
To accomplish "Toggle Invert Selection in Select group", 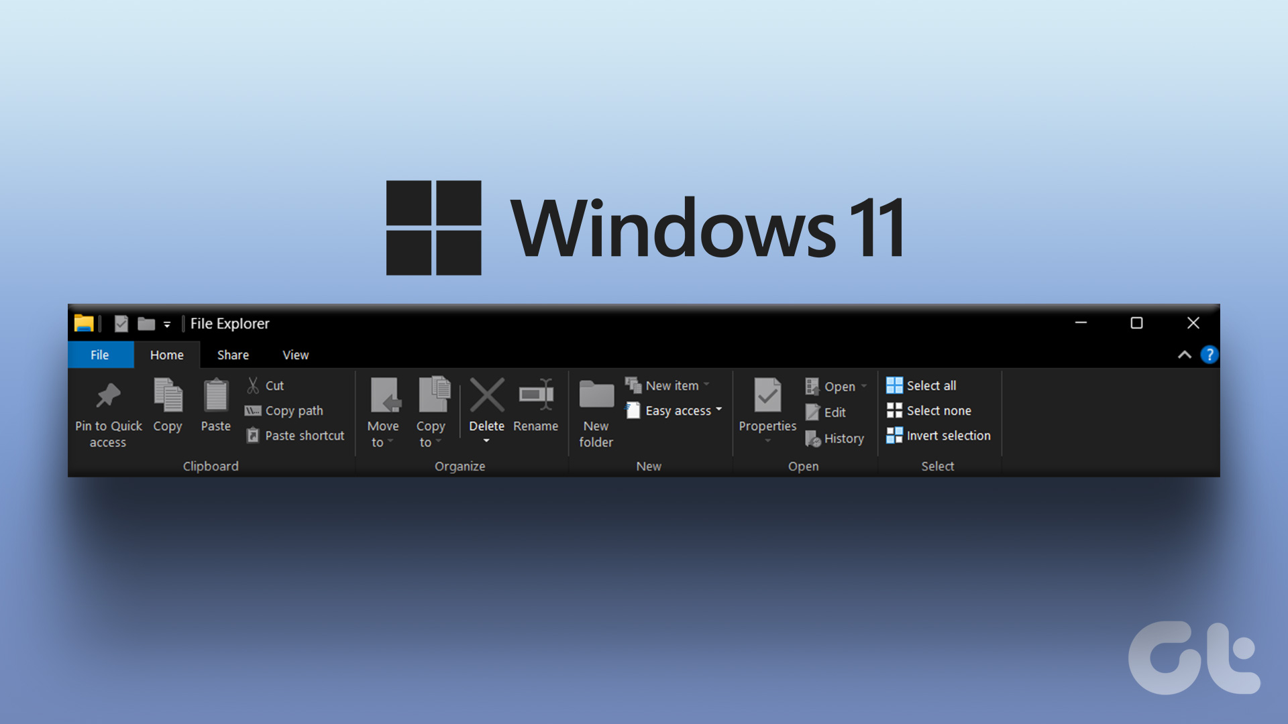I will click(939, 434).
